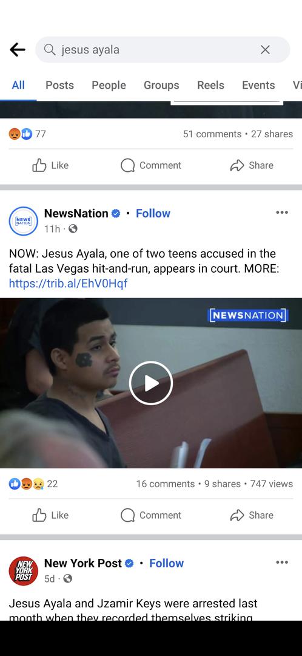View the 51 comments on top post
The height and width of the screenshot is (656, 302).
212,134
